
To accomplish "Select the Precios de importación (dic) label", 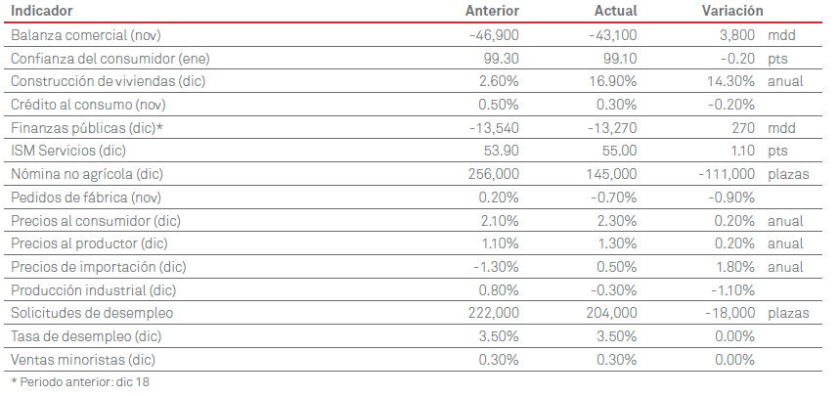I will [x=99, y=267].
